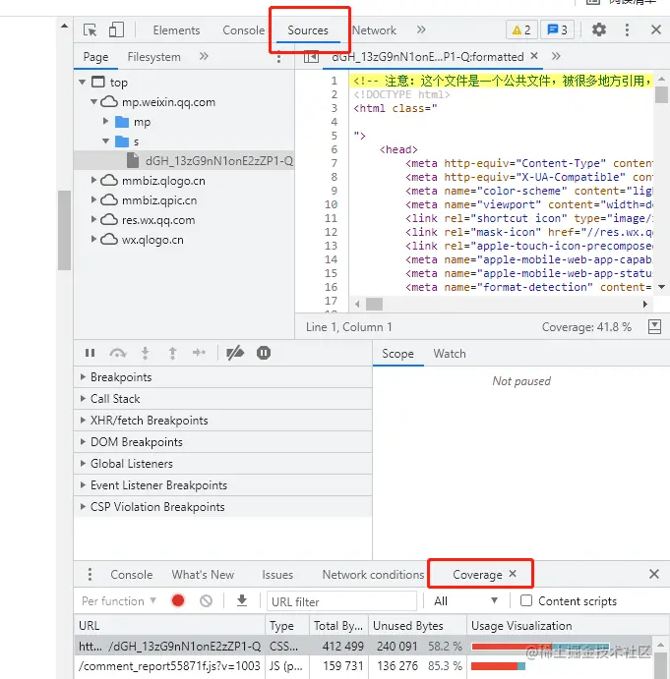Select the Filesystem navigator tab
670x679 pixels.
click(153, 57)
